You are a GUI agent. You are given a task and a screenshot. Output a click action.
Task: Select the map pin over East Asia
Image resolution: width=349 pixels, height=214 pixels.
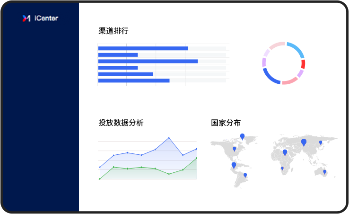click(x=321, y=142)
